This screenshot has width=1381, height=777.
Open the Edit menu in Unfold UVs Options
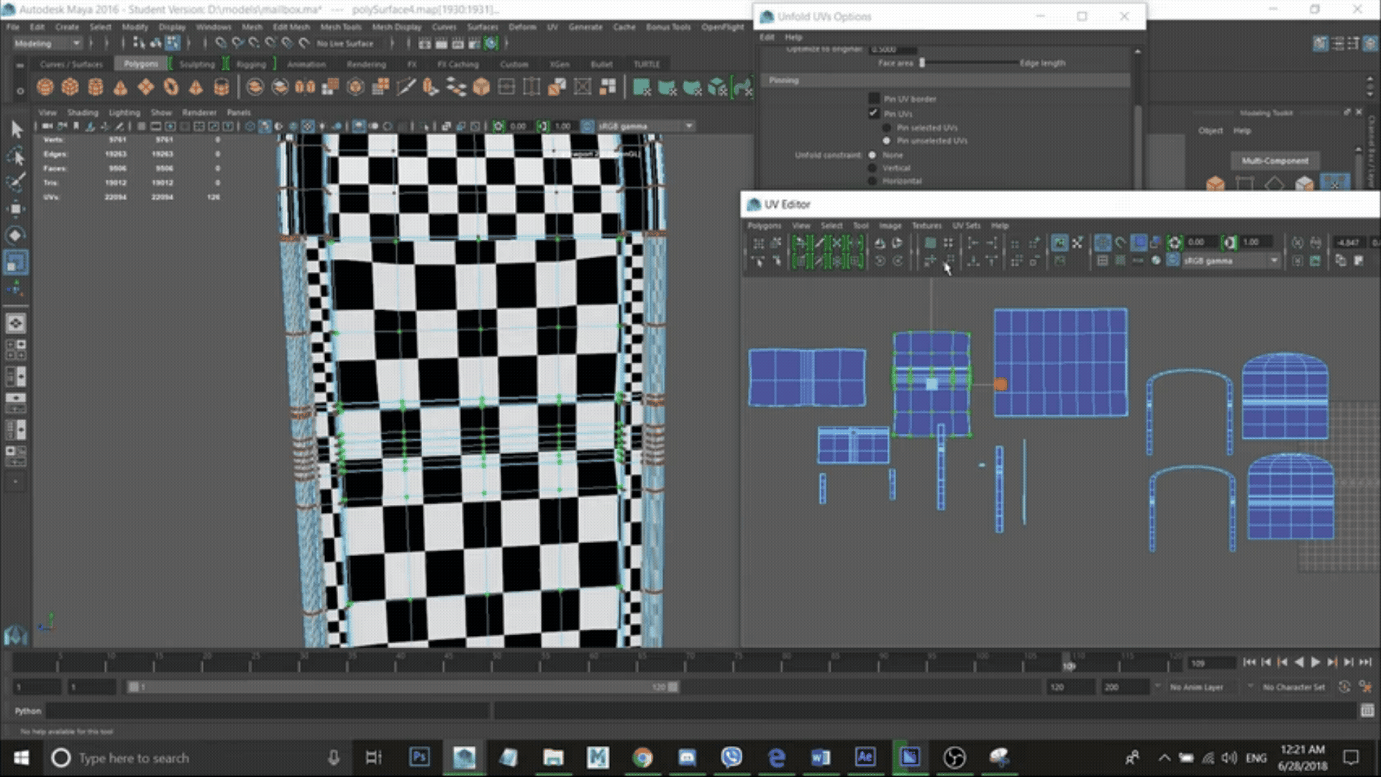click(767, 37)
